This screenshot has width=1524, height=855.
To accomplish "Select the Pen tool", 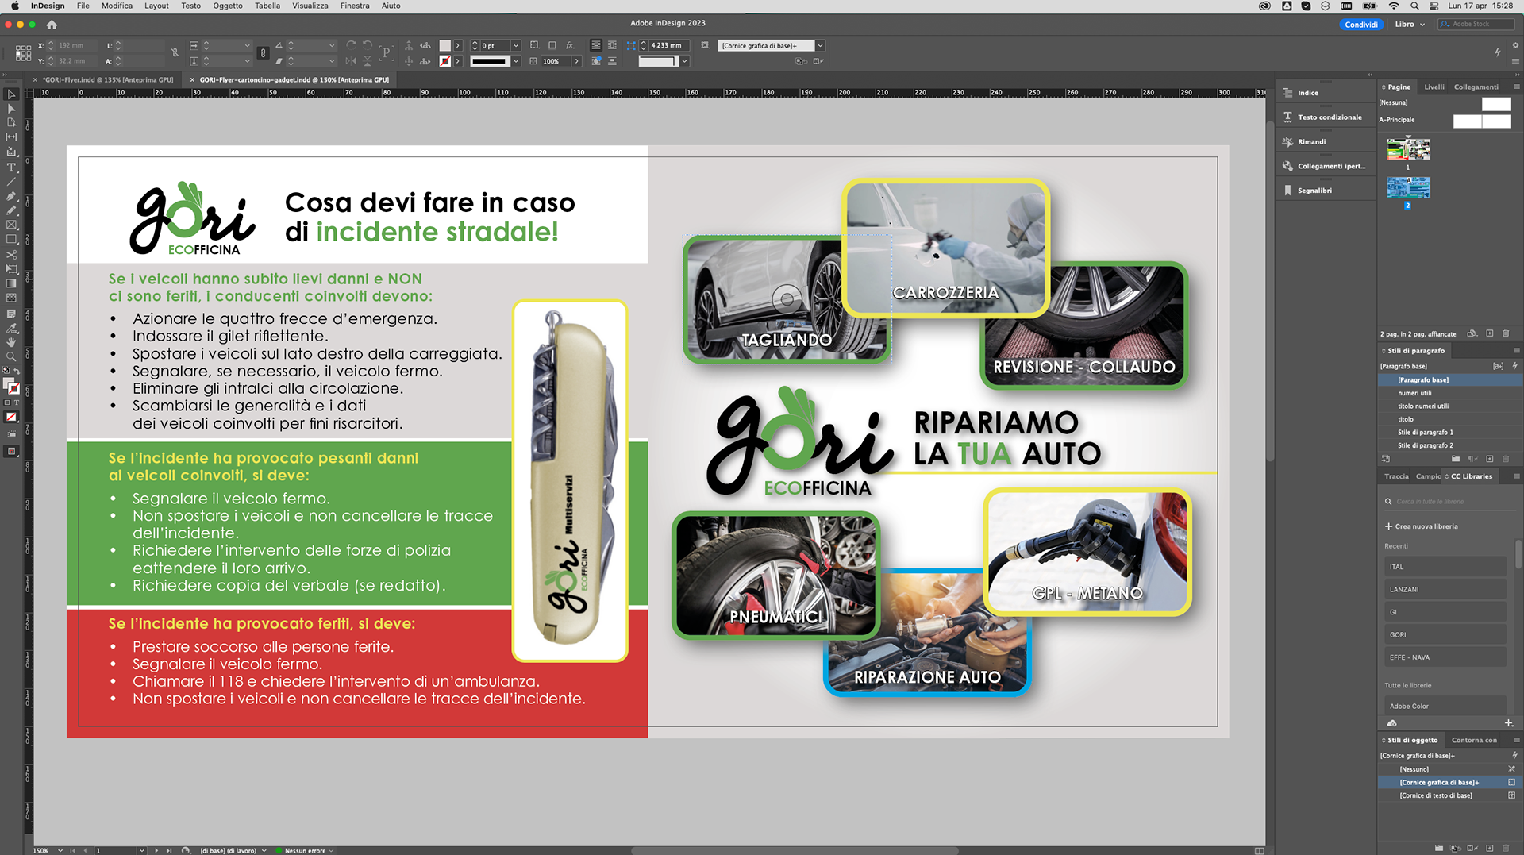I will [x=11, y=196].
